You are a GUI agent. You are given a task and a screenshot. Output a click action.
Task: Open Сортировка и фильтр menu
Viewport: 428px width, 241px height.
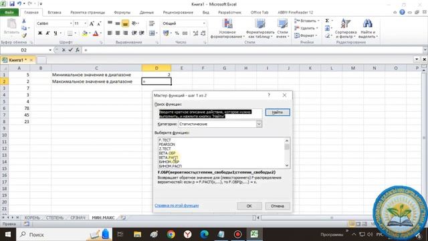pyautogui.click(x=346, y=28)
